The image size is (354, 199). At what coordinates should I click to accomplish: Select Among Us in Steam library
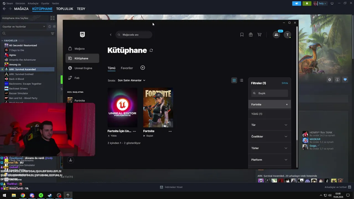(x=15, y=65)
